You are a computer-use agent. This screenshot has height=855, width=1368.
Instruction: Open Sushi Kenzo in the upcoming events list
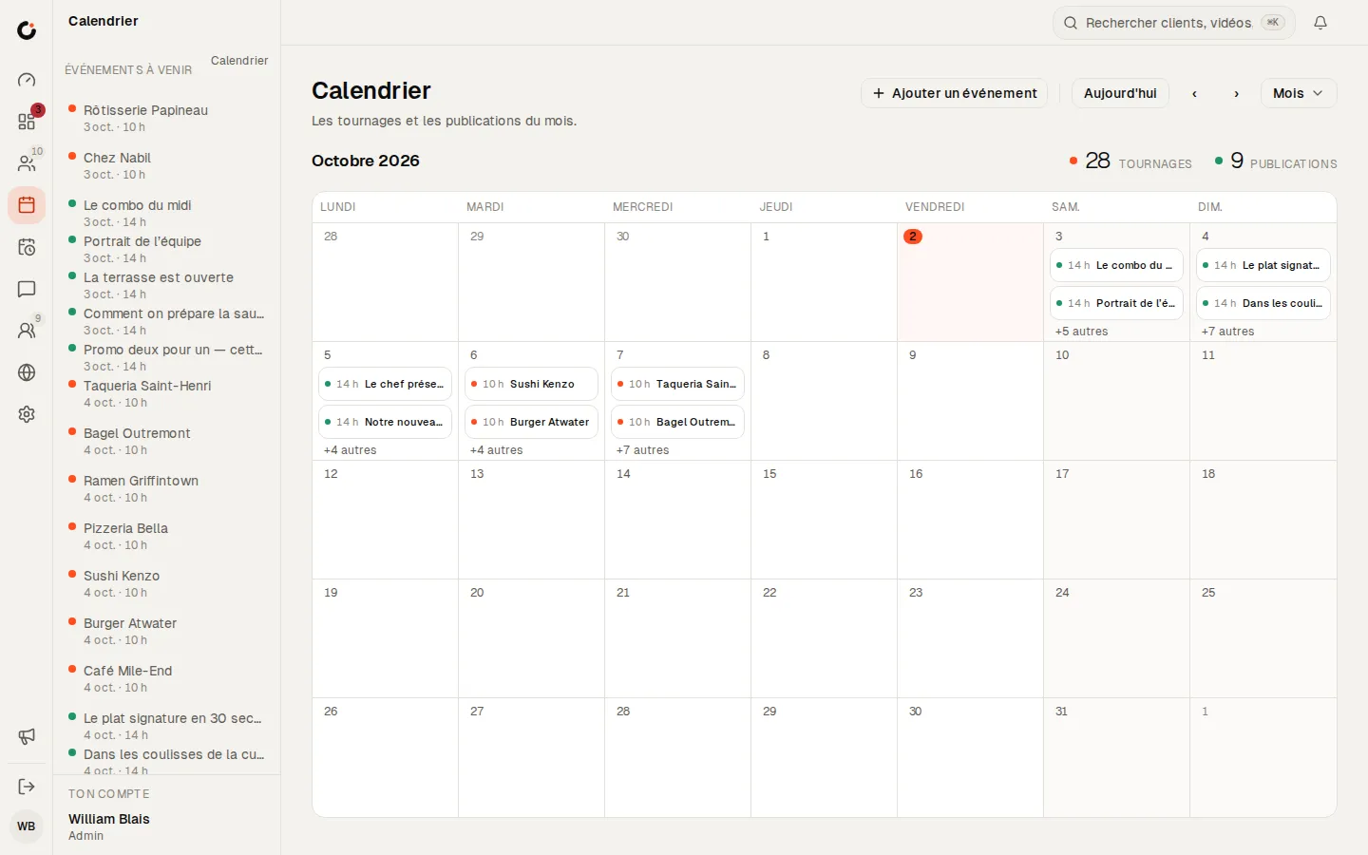tap(167, 583)
